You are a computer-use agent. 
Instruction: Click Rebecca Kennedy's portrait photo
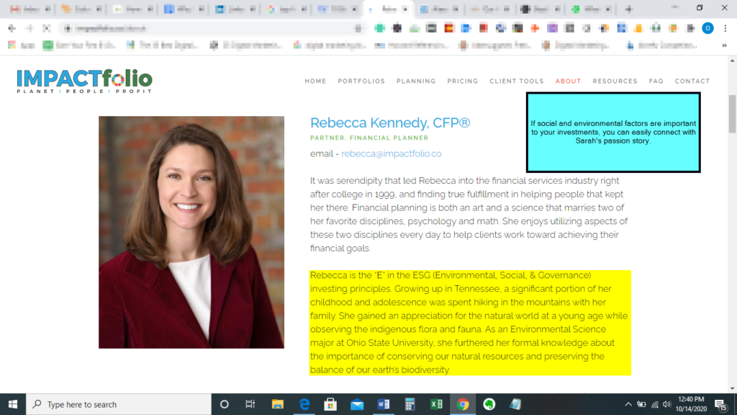(191, 232)
